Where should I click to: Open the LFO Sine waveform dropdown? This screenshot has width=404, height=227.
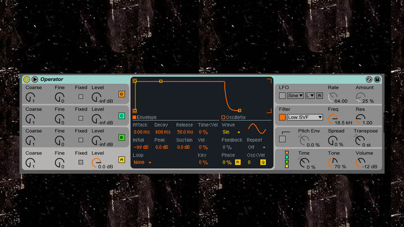click(295, 96)
